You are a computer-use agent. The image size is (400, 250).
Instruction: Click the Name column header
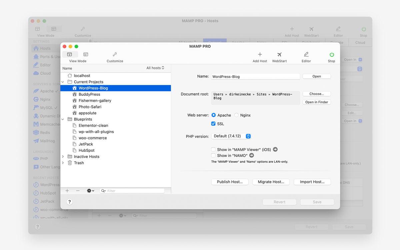(67, 68)
